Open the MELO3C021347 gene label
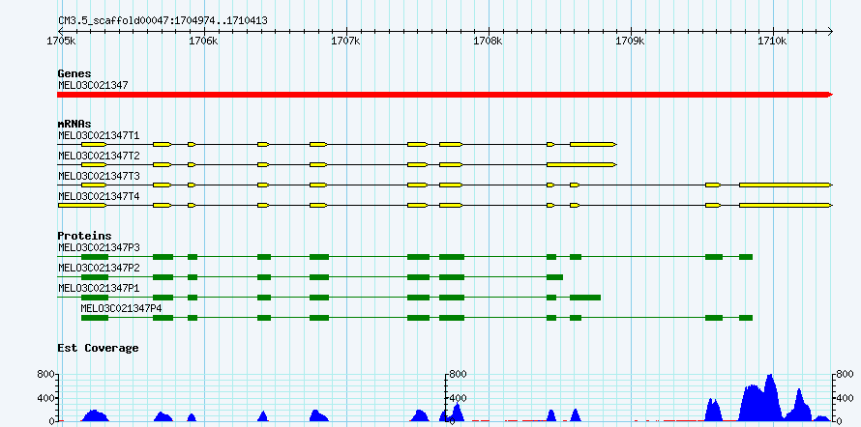Screen dimensions: 861x427 tap(93, 85)
